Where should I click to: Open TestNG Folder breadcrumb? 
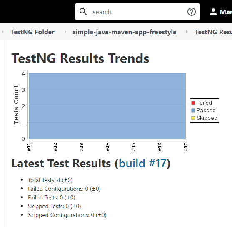click(32, 32)
